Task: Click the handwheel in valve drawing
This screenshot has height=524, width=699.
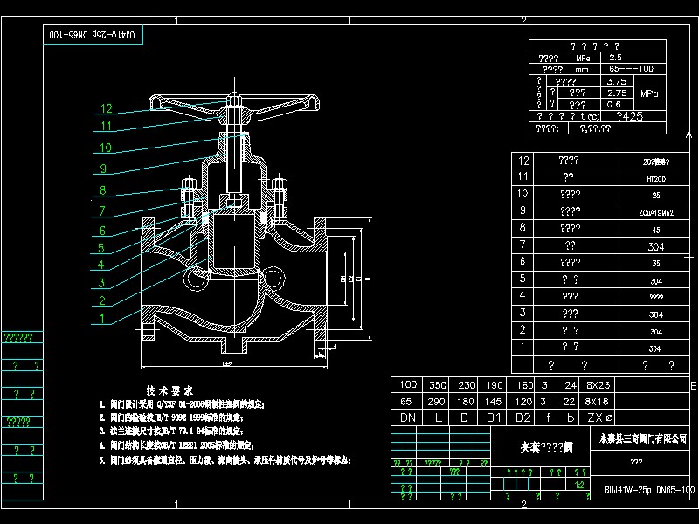Action: coord(234,107)
